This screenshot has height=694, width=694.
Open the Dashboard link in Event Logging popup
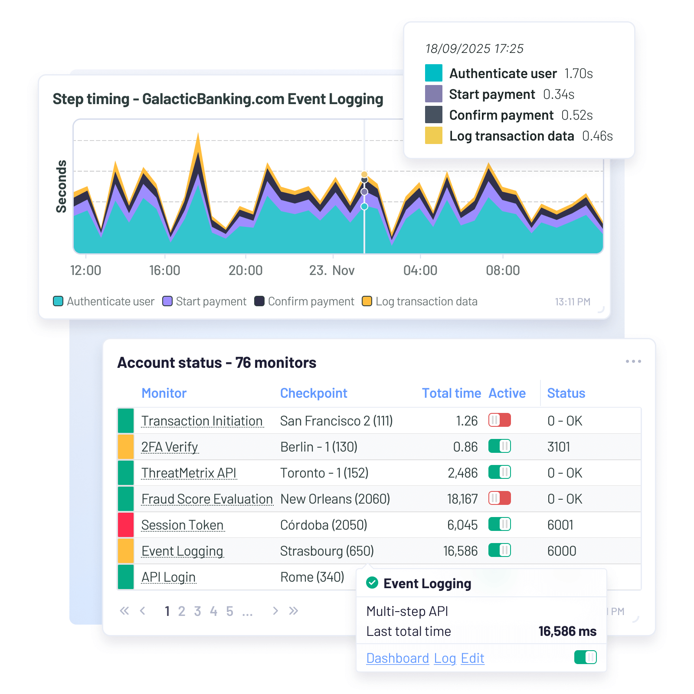[x=397, y=658]
